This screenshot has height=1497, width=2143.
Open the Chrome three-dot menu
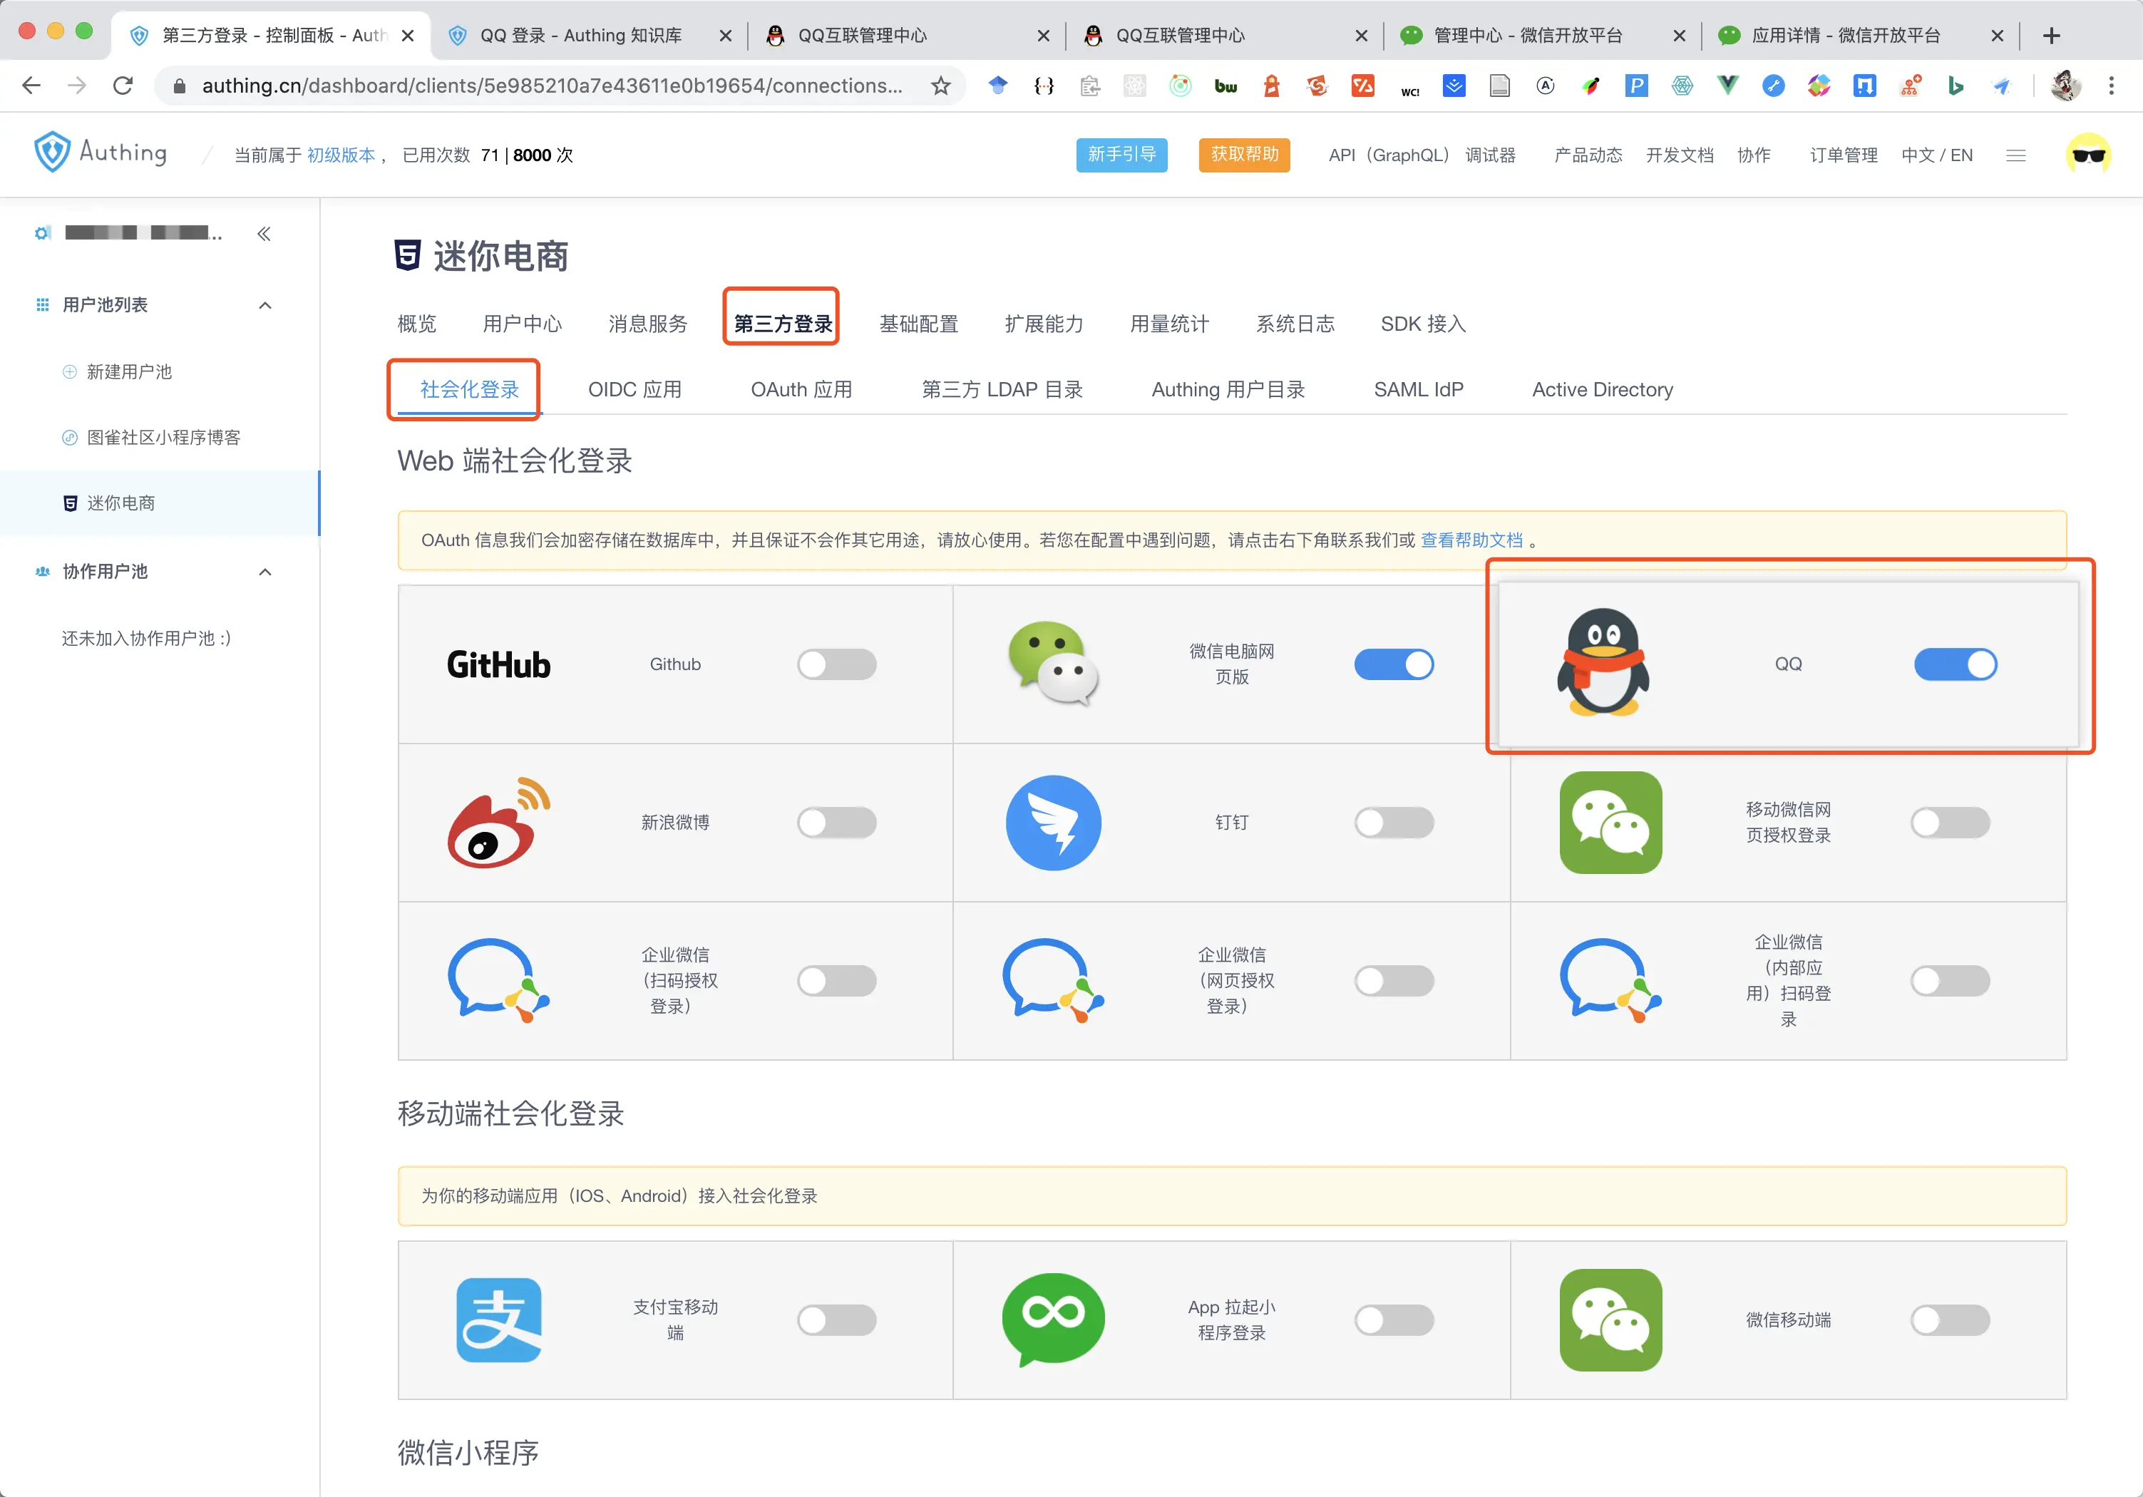(2111, 86)
